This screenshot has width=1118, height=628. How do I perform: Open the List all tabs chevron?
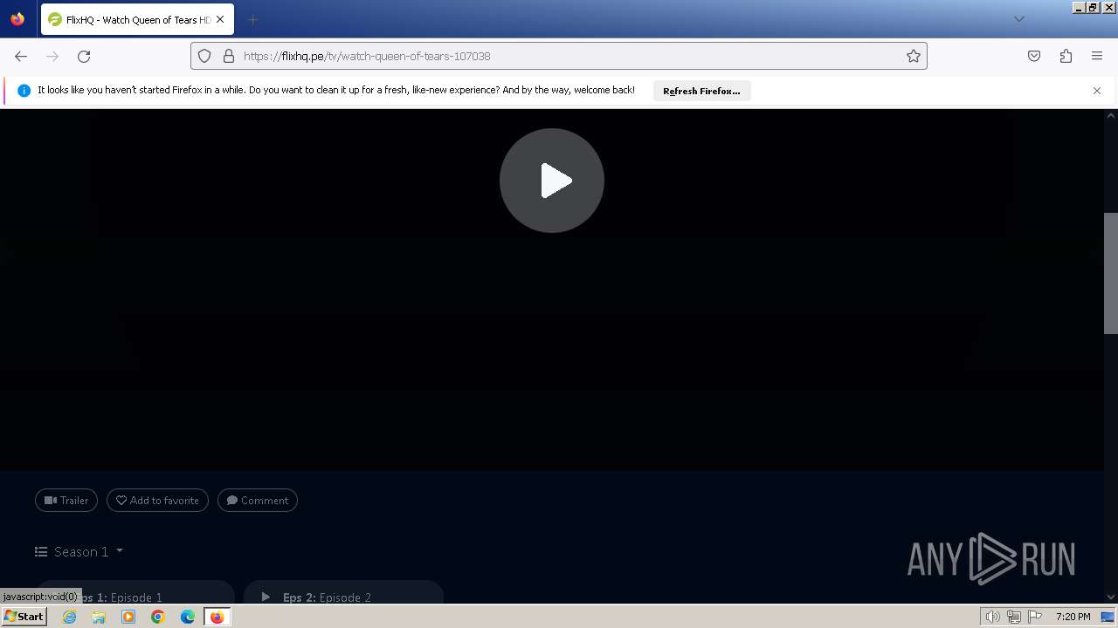(1018, 19)
